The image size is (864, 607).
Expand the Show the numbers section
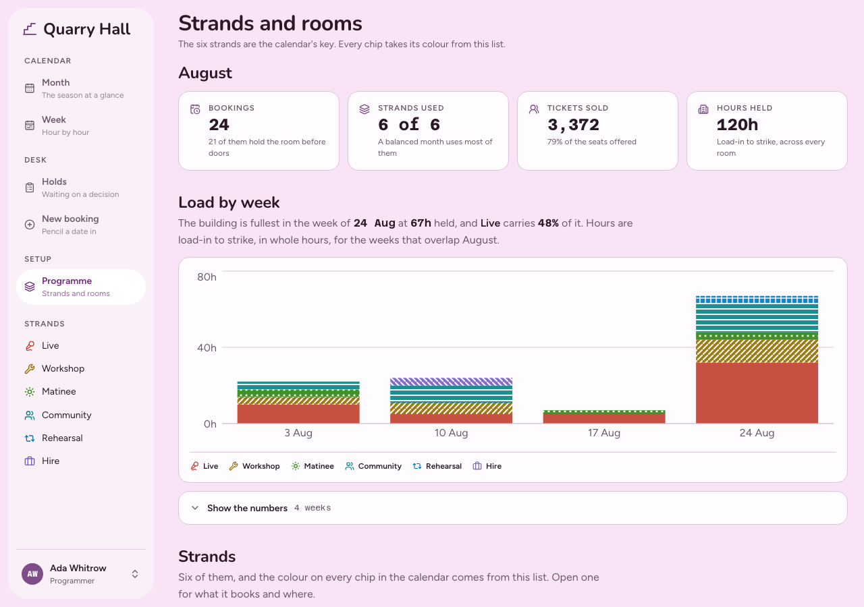click(513, 508)
